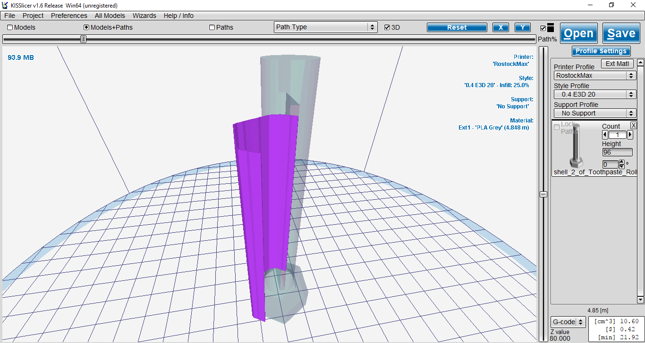Open the File menu
The height and width of the screenshot is (343, 645).
click(x=9, y=16)
